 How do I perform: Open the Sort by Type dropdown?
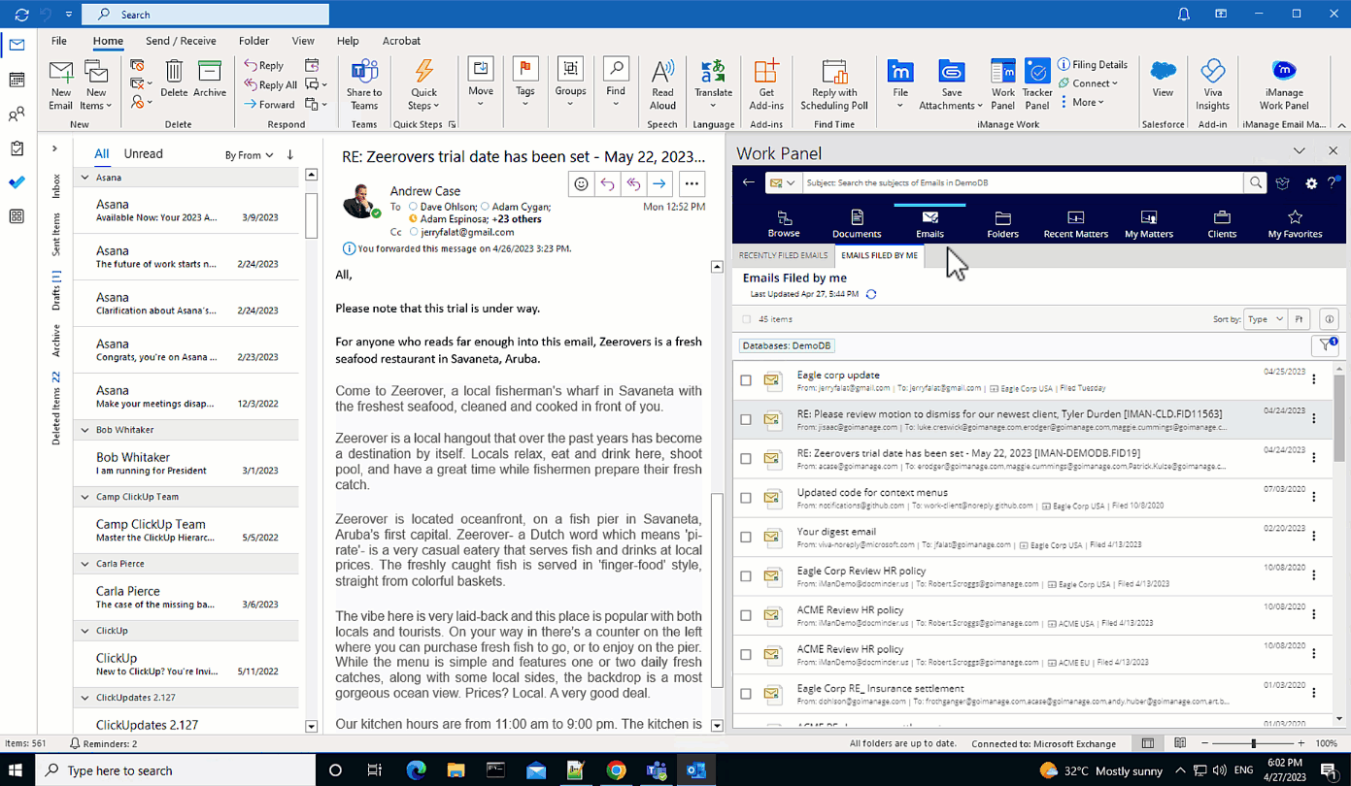tap(1264, 318)
